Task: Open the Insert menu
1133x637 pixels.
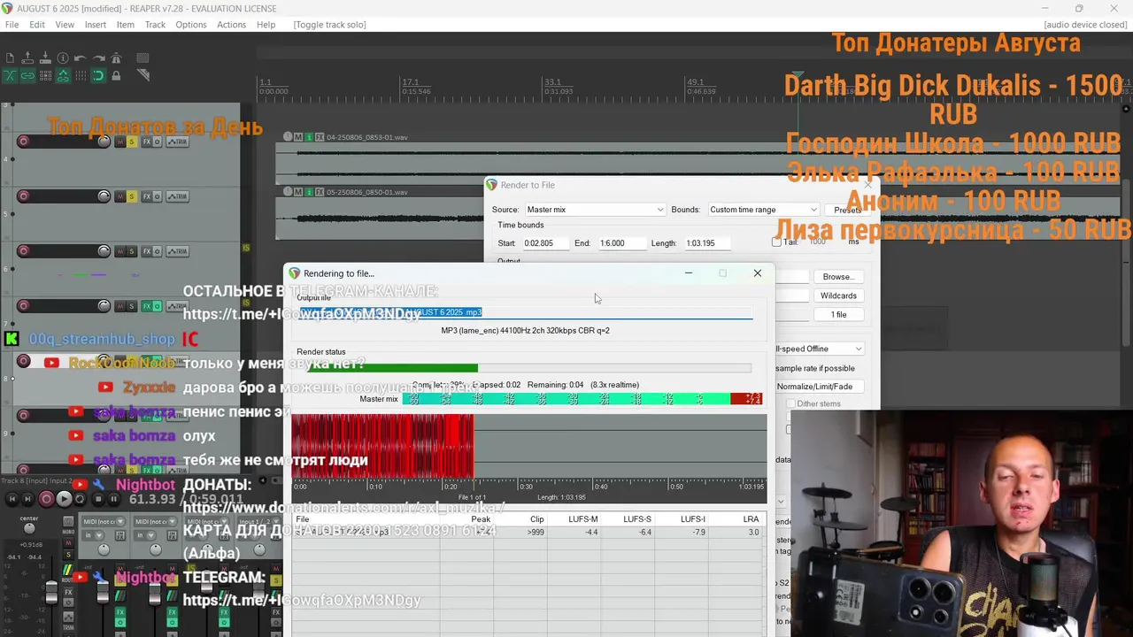Action: (x=96, y=25)
